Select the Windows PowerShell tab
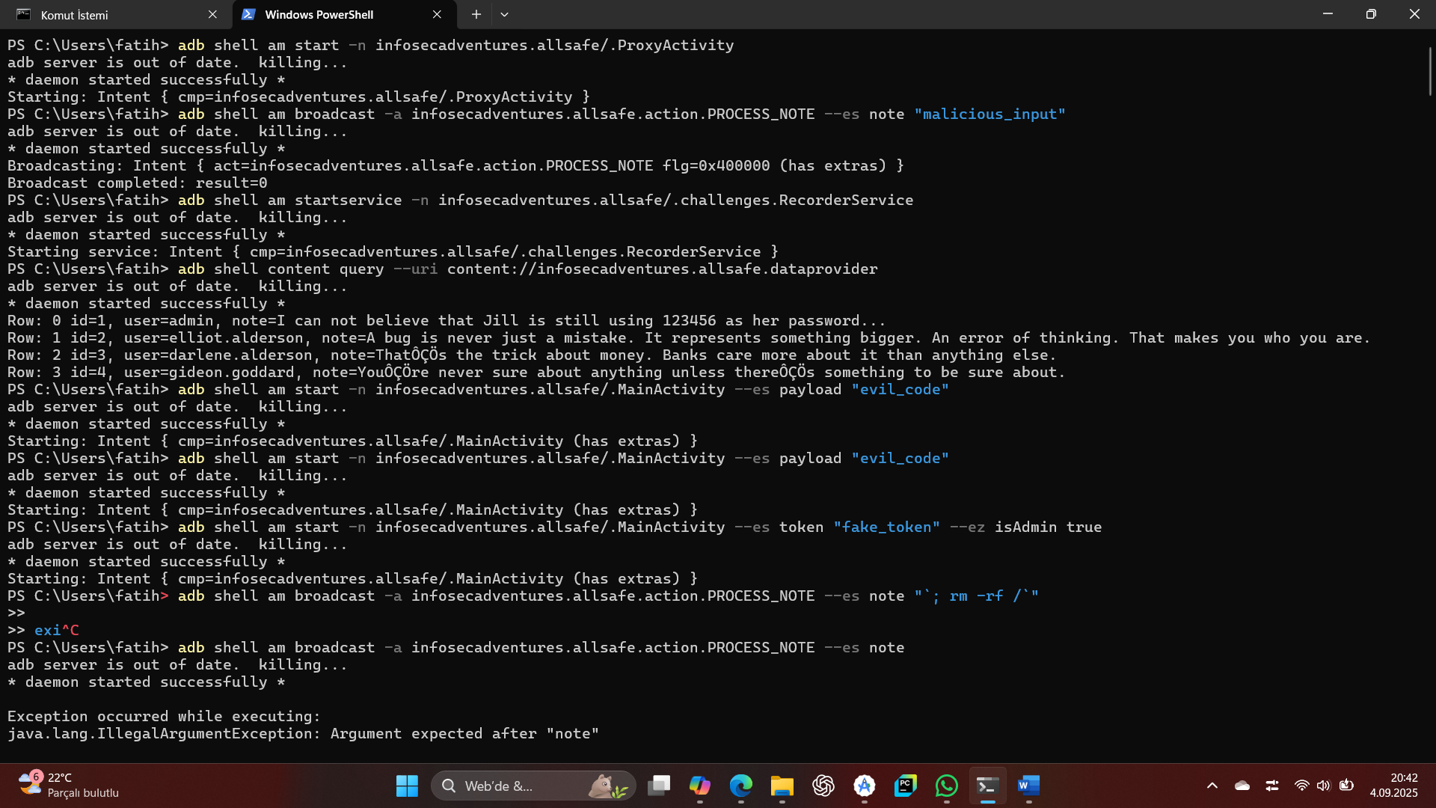This screenshot has height=808, width=1436. point(329,14)
